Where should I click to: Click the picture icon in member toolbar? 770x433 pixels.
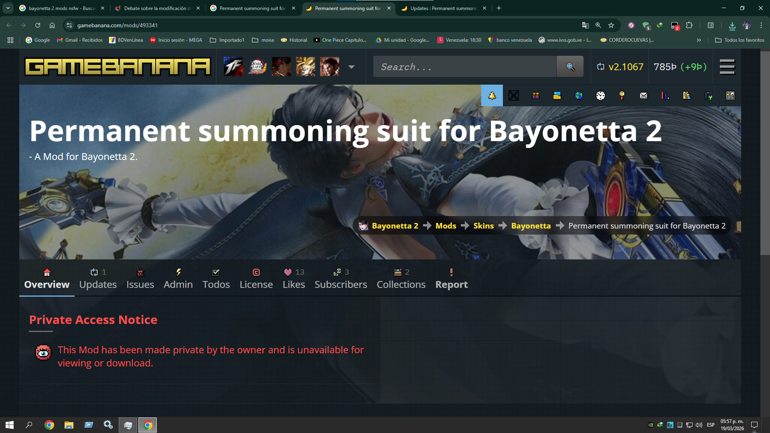(x=557, y=95)
